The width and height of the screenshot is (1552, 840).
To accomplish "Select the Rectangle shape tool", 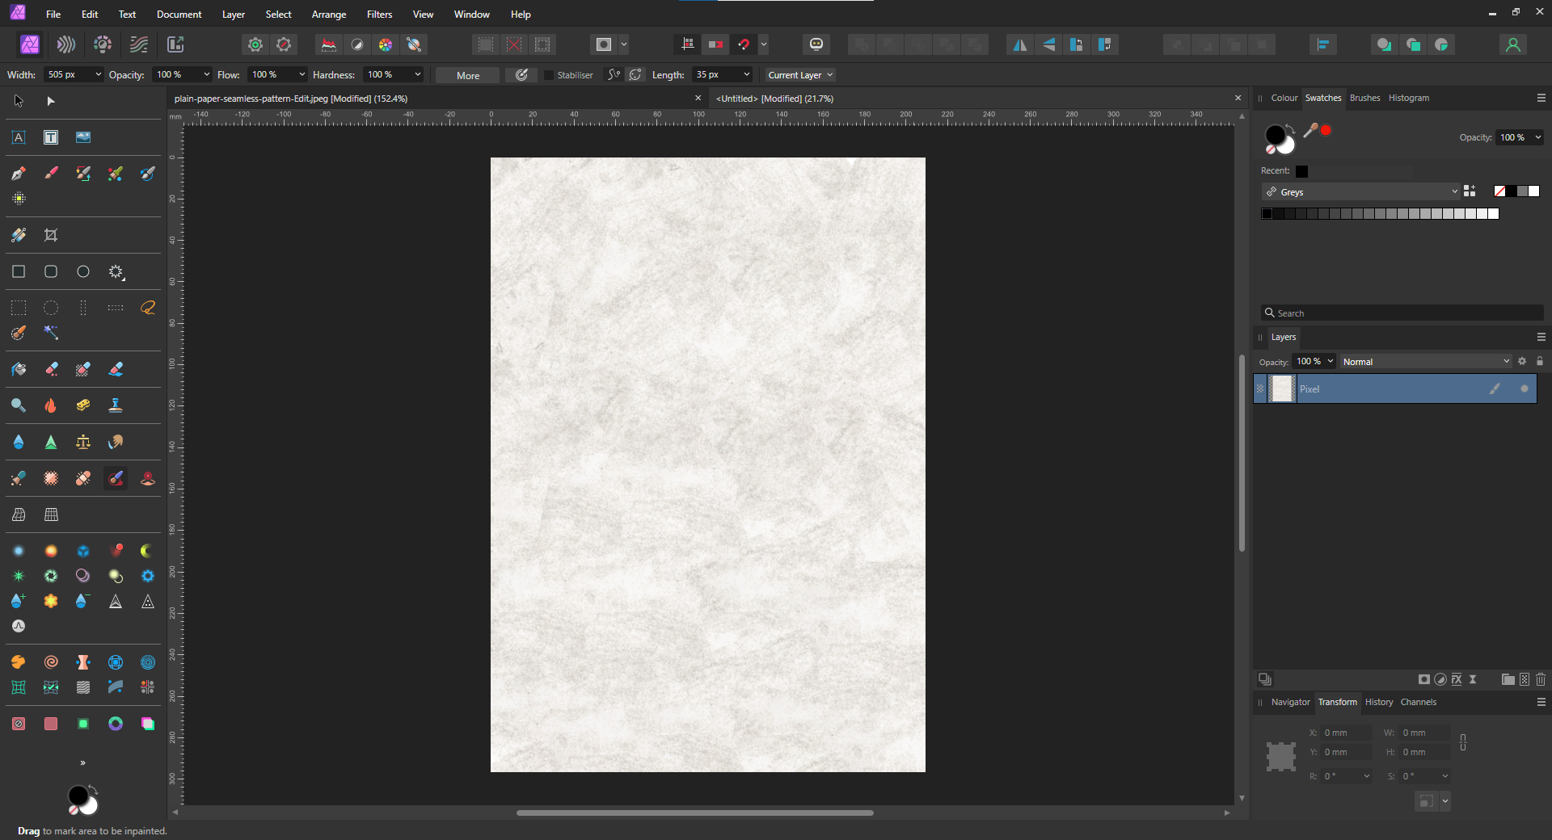I will point(19,271).
